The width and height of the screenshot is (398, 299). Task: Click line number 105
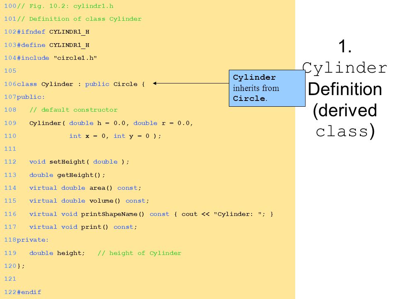coord(10,71)
